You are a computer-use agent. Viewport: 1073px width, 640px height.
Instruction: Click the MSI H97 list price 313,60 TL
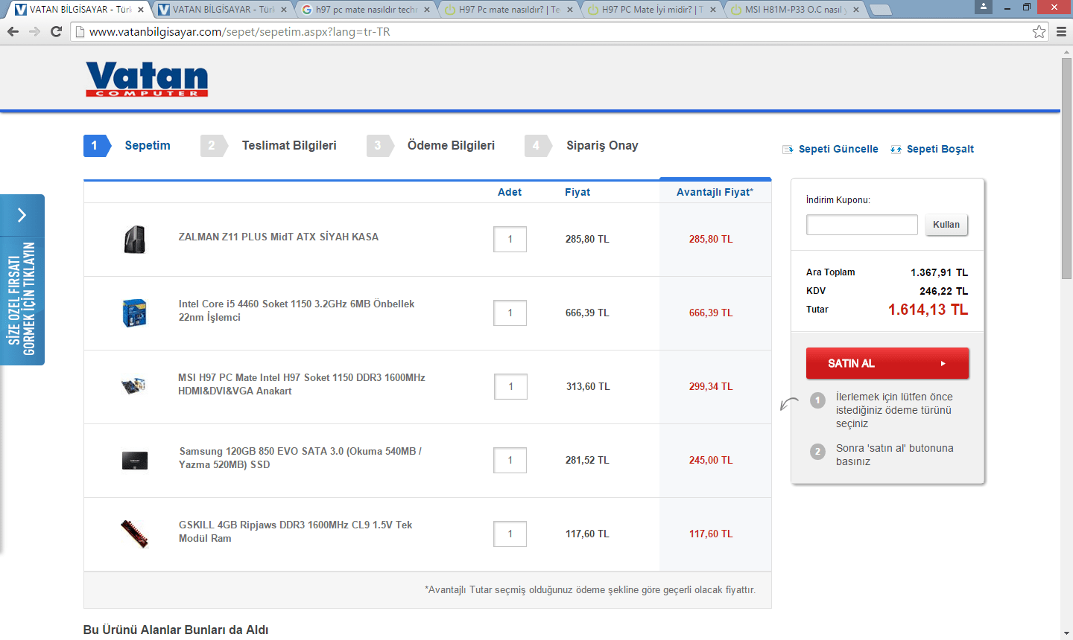(588, 387)
